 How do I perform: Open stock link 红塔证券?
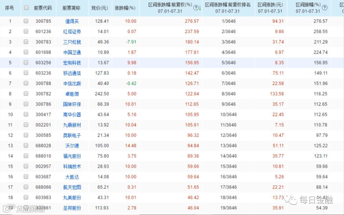click(72, 31)
